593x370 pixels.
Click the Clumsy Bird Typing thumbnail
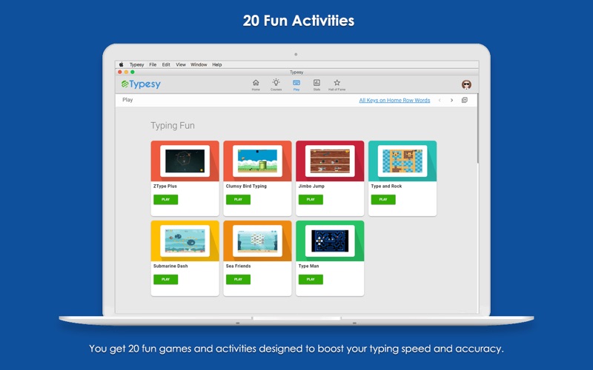pyautogui.click(x=257, y=161)
